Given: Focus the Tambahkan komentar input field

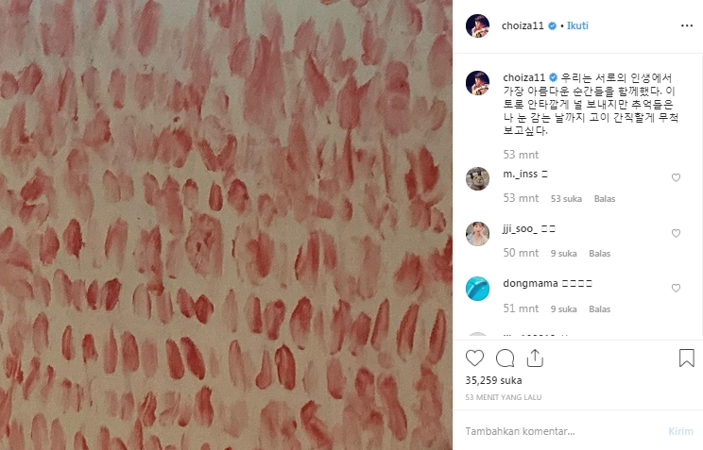Looking at the screenshot, I should point(560,431).
